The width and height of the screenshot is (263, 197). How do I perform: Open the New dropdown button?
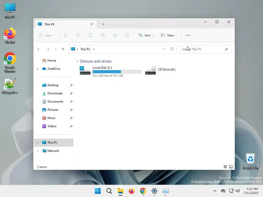coord(47,35)
